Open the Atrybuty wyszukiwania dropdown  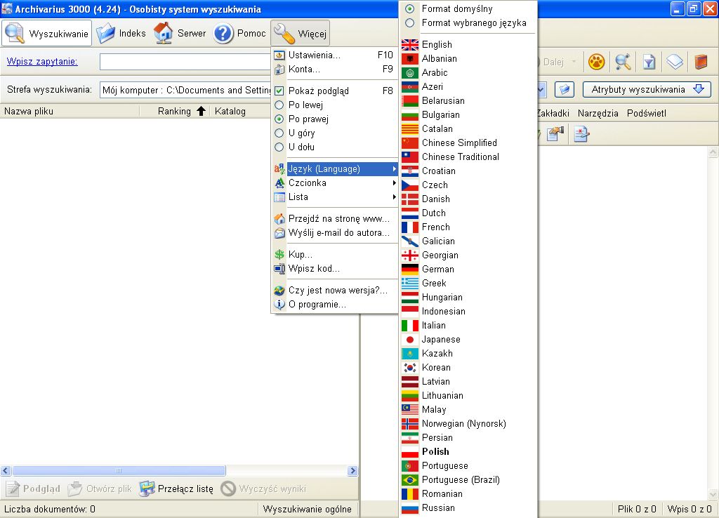647,89
